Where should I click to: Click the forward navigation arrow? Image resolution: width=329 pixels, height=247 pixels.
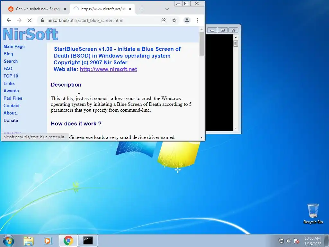(19, 20)
